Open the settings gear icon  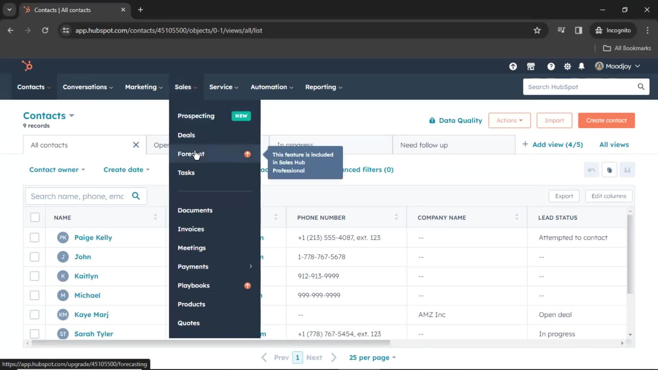568,66
